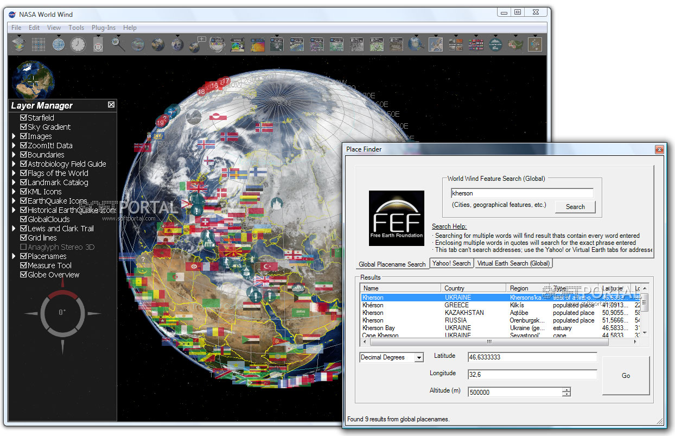Open the View menu

54,28
